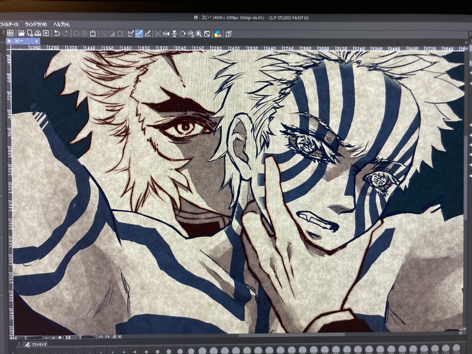Open the ウィンドウ(W) menu
This screenshot has width=472, height=354.
click(x=36, y=24)
